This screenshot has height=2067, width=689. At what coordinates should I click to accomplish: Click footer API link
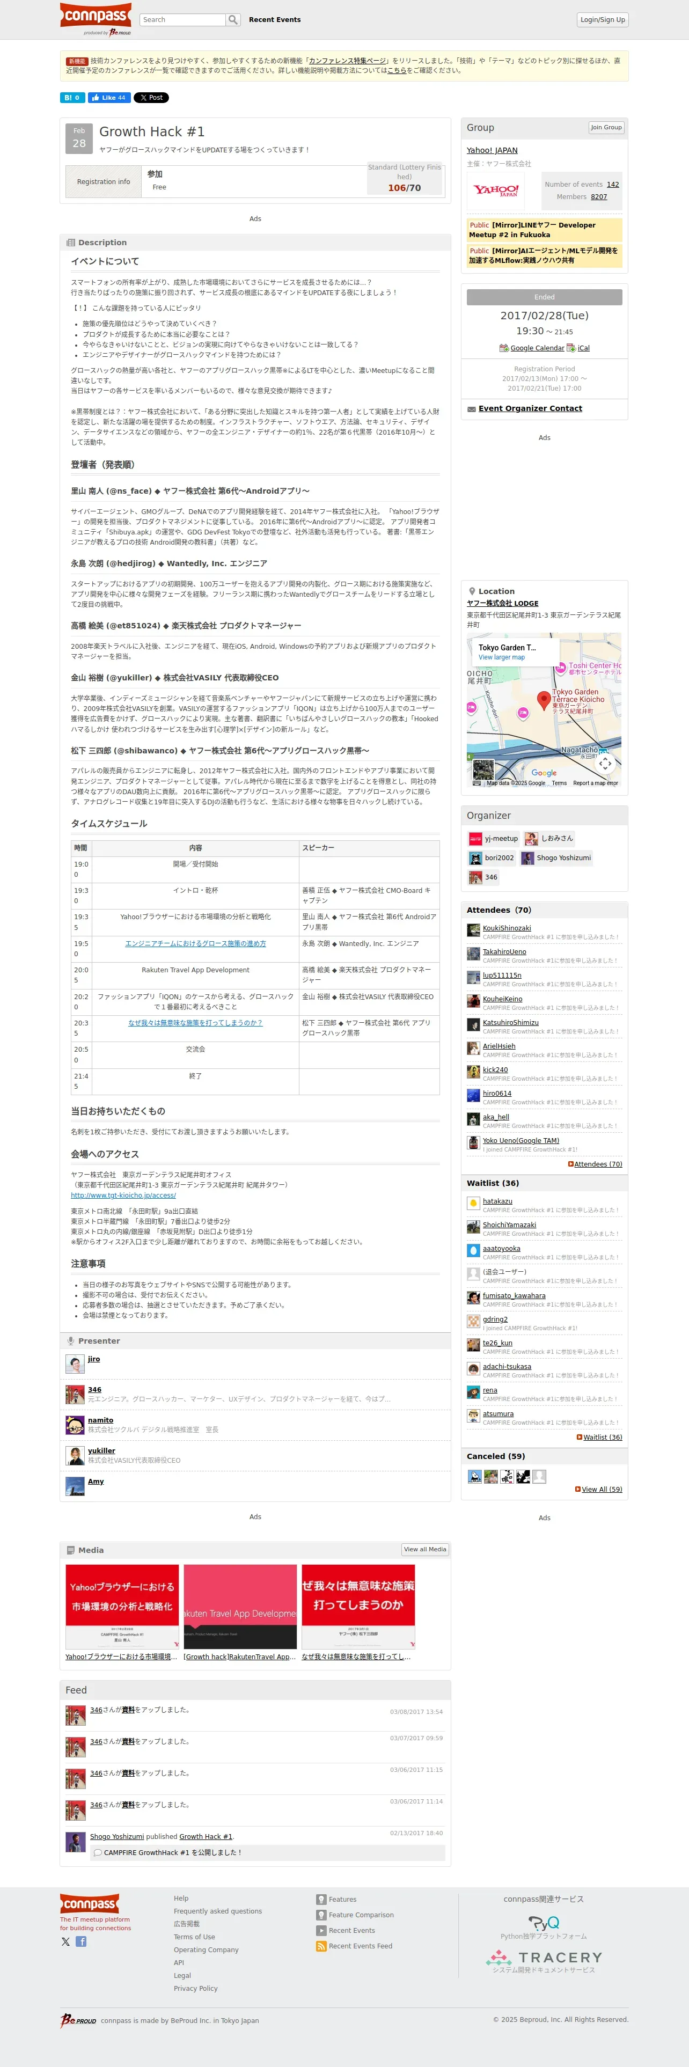tap(179, 1963)
